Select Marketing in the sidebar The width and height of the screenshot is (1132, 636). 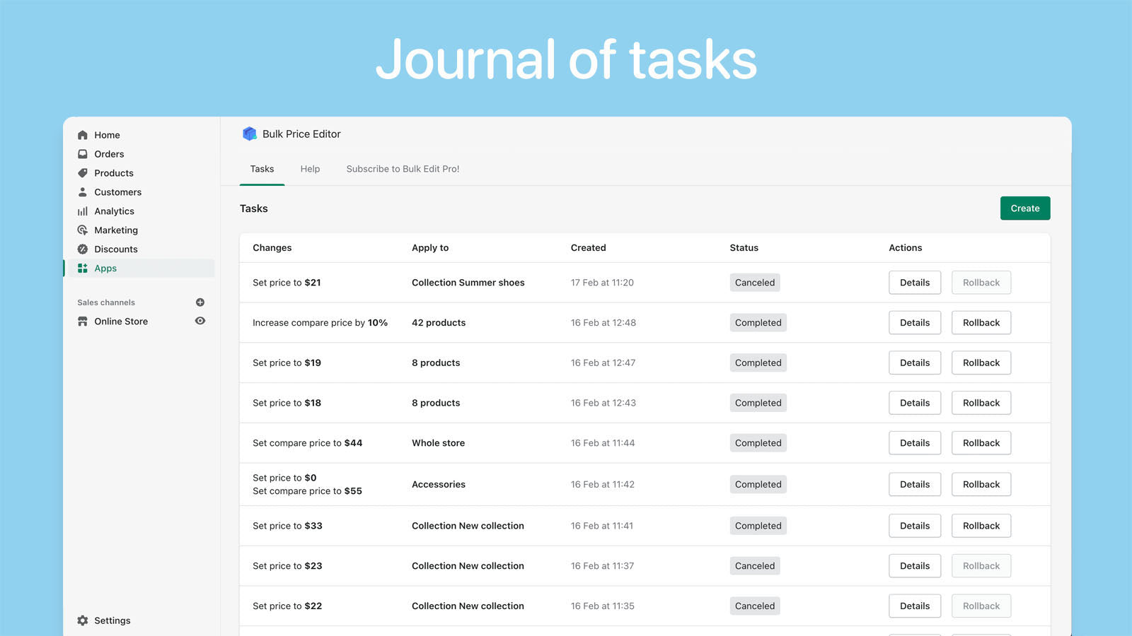pos(115,230)
